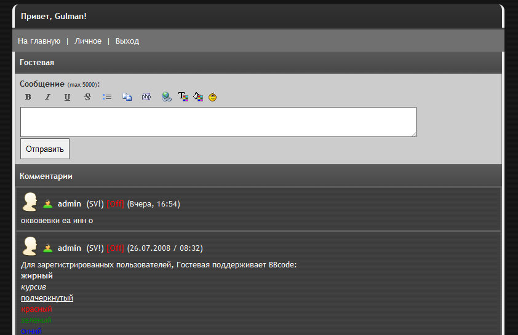Screen dimensions: 518x335
Task: Click green user icon in Вчера comment
Action: click(47, 204)
